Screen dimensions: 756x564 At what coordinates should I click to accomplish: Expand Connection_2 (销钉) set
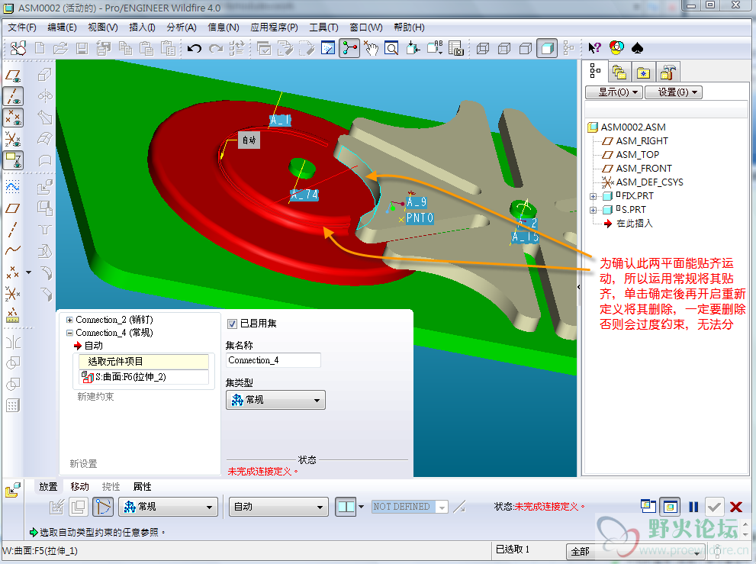(69, 320)
